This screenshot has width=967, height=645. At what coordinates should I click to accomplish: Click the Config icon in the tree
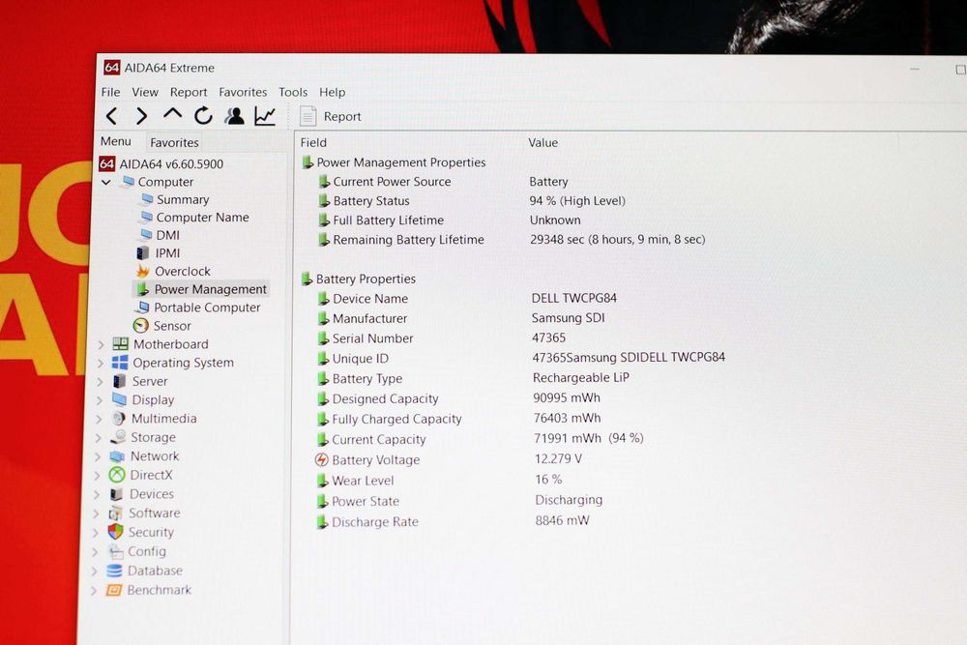(x=115, y=551)
